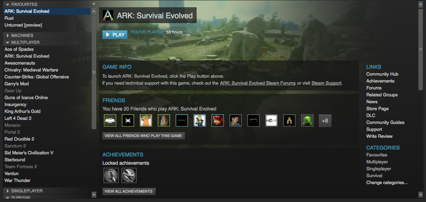The width and height of the screenshot is (426, 202).
Task: Open the News link
Action: (372, 102)
